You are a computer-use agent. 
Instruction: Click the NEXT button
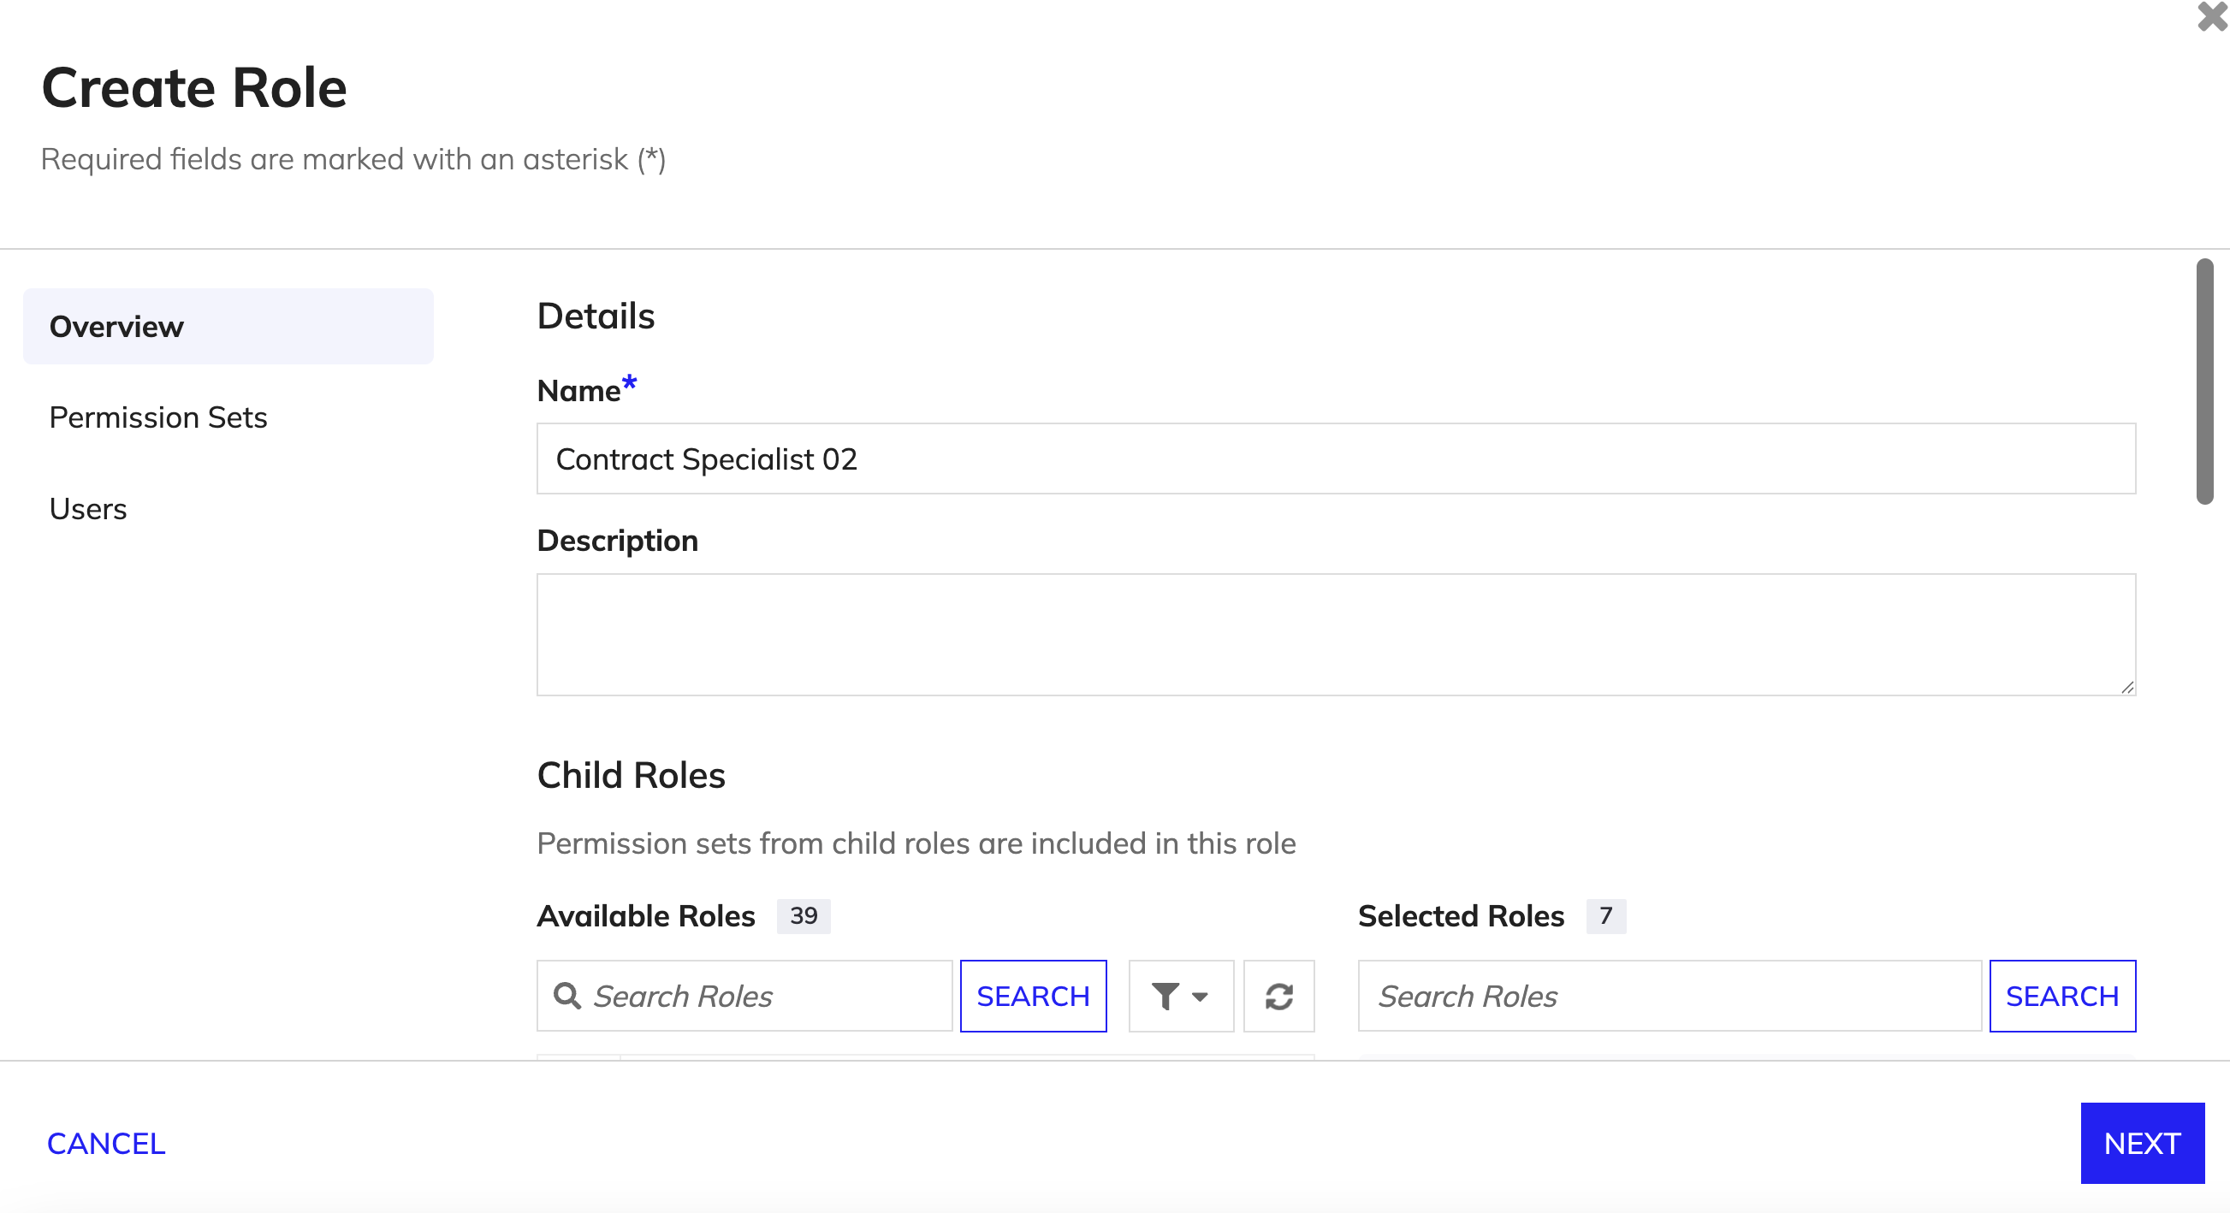[x=2142, y=1143]
